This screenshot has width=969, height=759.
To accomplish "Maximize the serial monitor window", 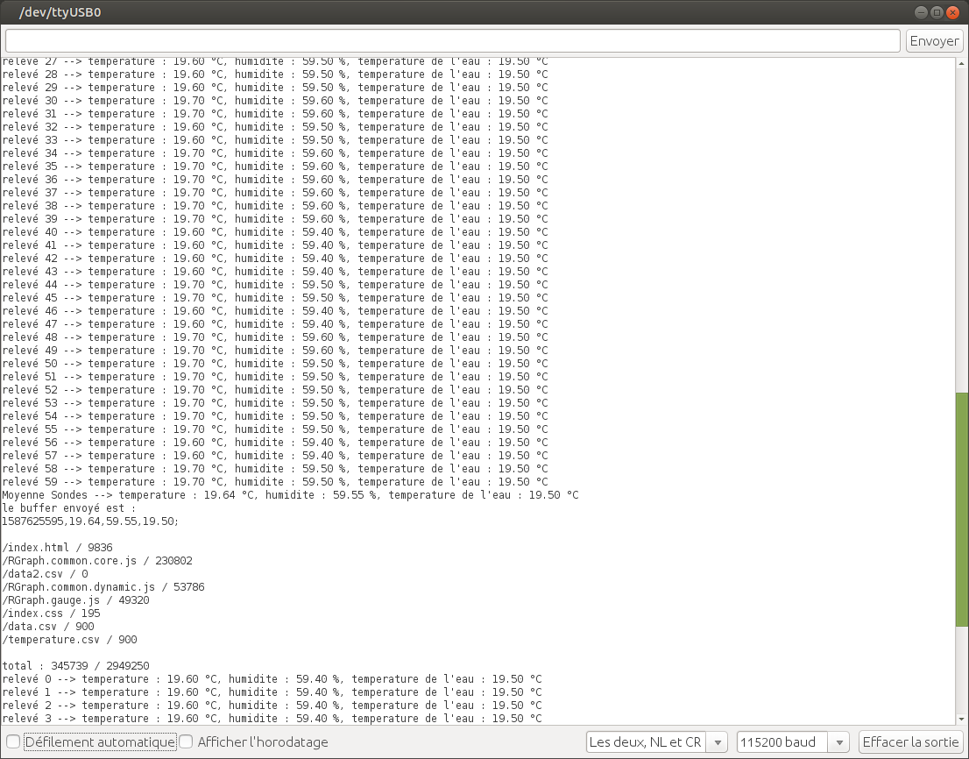I will pyautogui.click(x=937, y=12).
